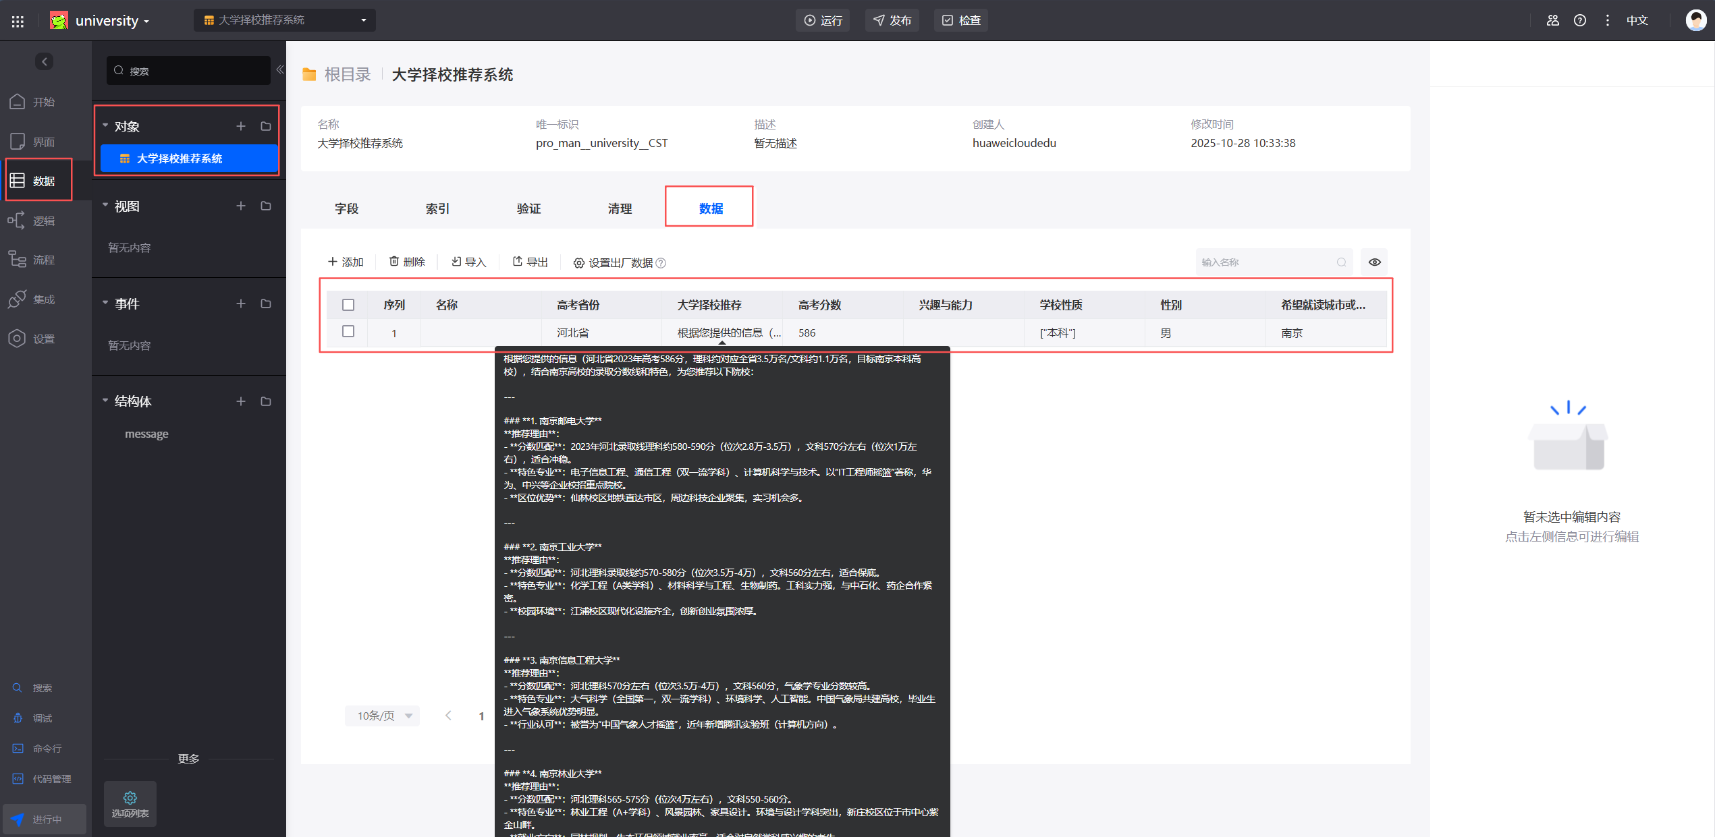The width and height of the screenshot is (1715, 837).
Task: Toggle column visibility eye icon
Action: (1374, 262)
